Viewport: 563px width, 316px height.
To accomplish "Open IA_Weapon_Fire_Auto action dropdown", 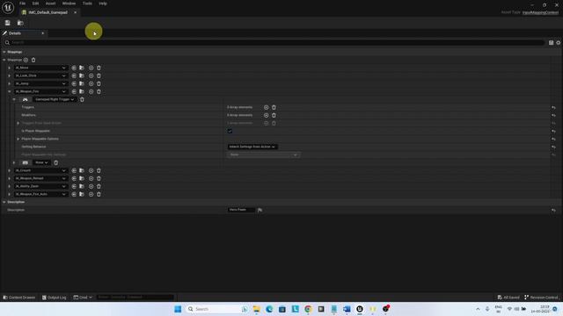I will tap(40, 194).
